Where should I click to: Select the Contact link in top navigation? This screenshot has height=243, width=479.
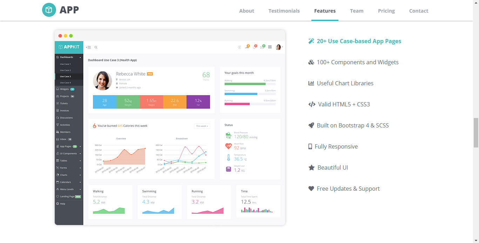click(419, 11)
